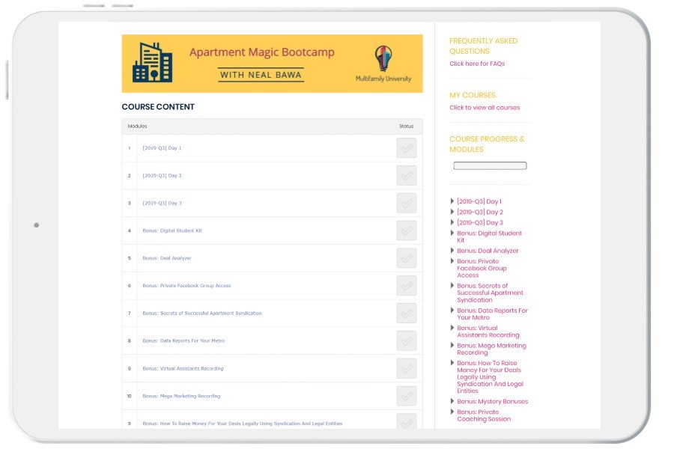Expand sidebar arrow for Data Reports For Your Metro
This screenshot has width=674, height=449.
click(452, 311)
